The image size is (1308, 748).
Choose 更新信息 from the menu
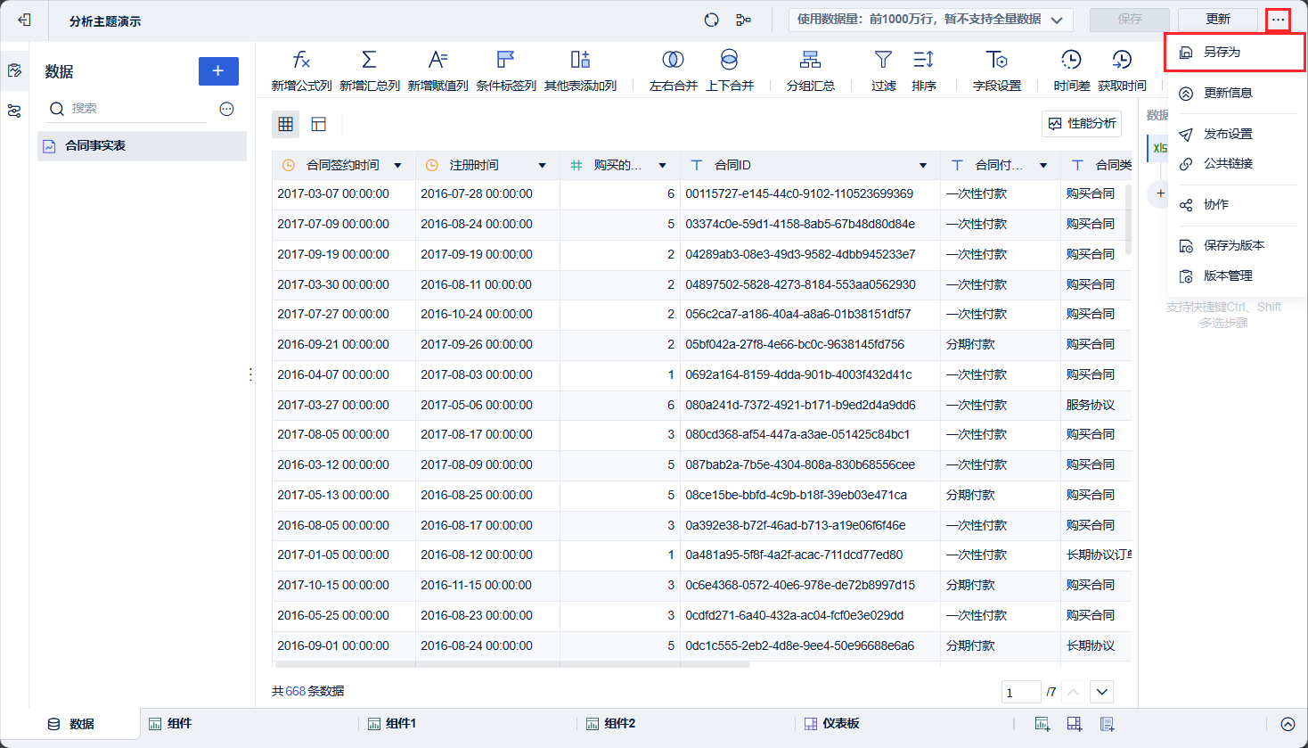tap(1235, 93)
